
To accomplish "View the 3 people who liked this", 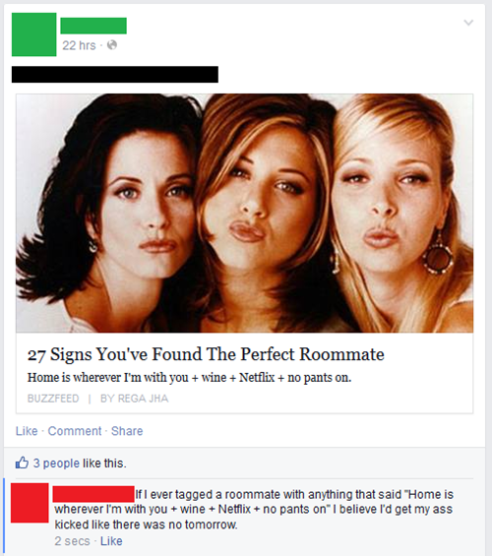I will (x=56, y=463).
